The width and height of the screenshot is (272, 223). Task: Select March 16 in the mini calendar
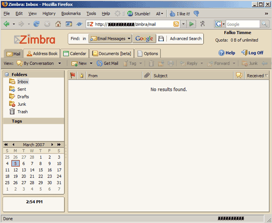pyautogui.click(x=49, y=170)
